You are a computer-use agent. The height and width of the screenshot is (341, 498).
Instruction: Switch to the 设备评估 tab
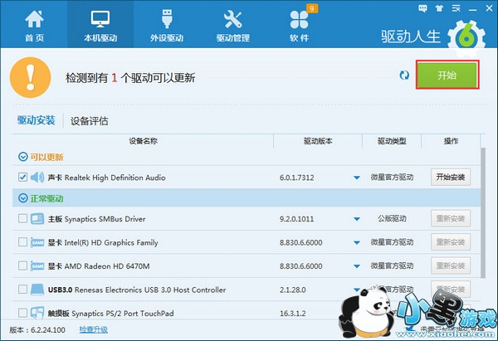click(x=90, y=121)
